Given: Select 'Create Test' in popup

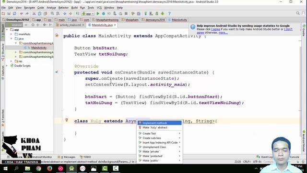Looking at the screenshot, I should coord(160,134).
